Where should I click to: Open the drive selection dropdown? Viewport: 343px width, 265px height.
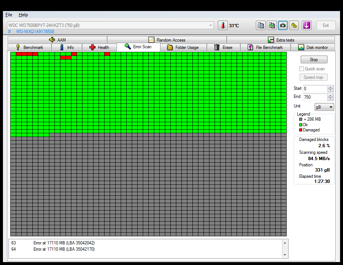[211, 25]
